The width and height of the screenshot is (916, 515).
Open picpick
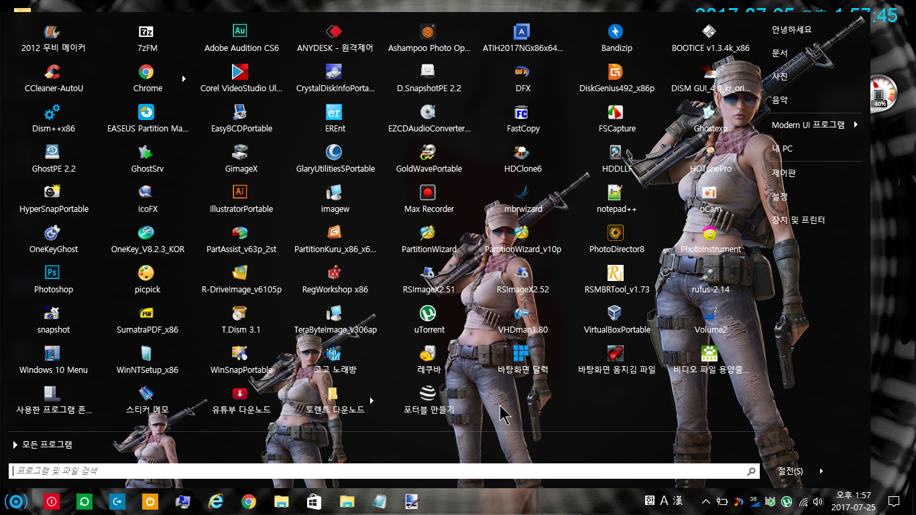(148, 280)
